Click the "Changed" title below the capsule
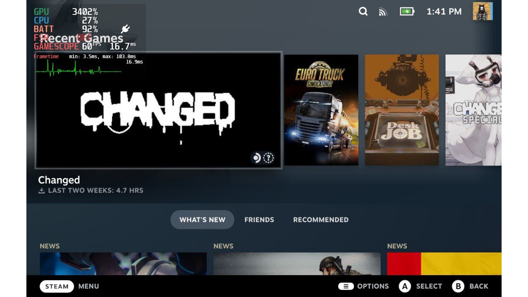The width and height of the screenshot is (528, 297). tap(59, 180)
